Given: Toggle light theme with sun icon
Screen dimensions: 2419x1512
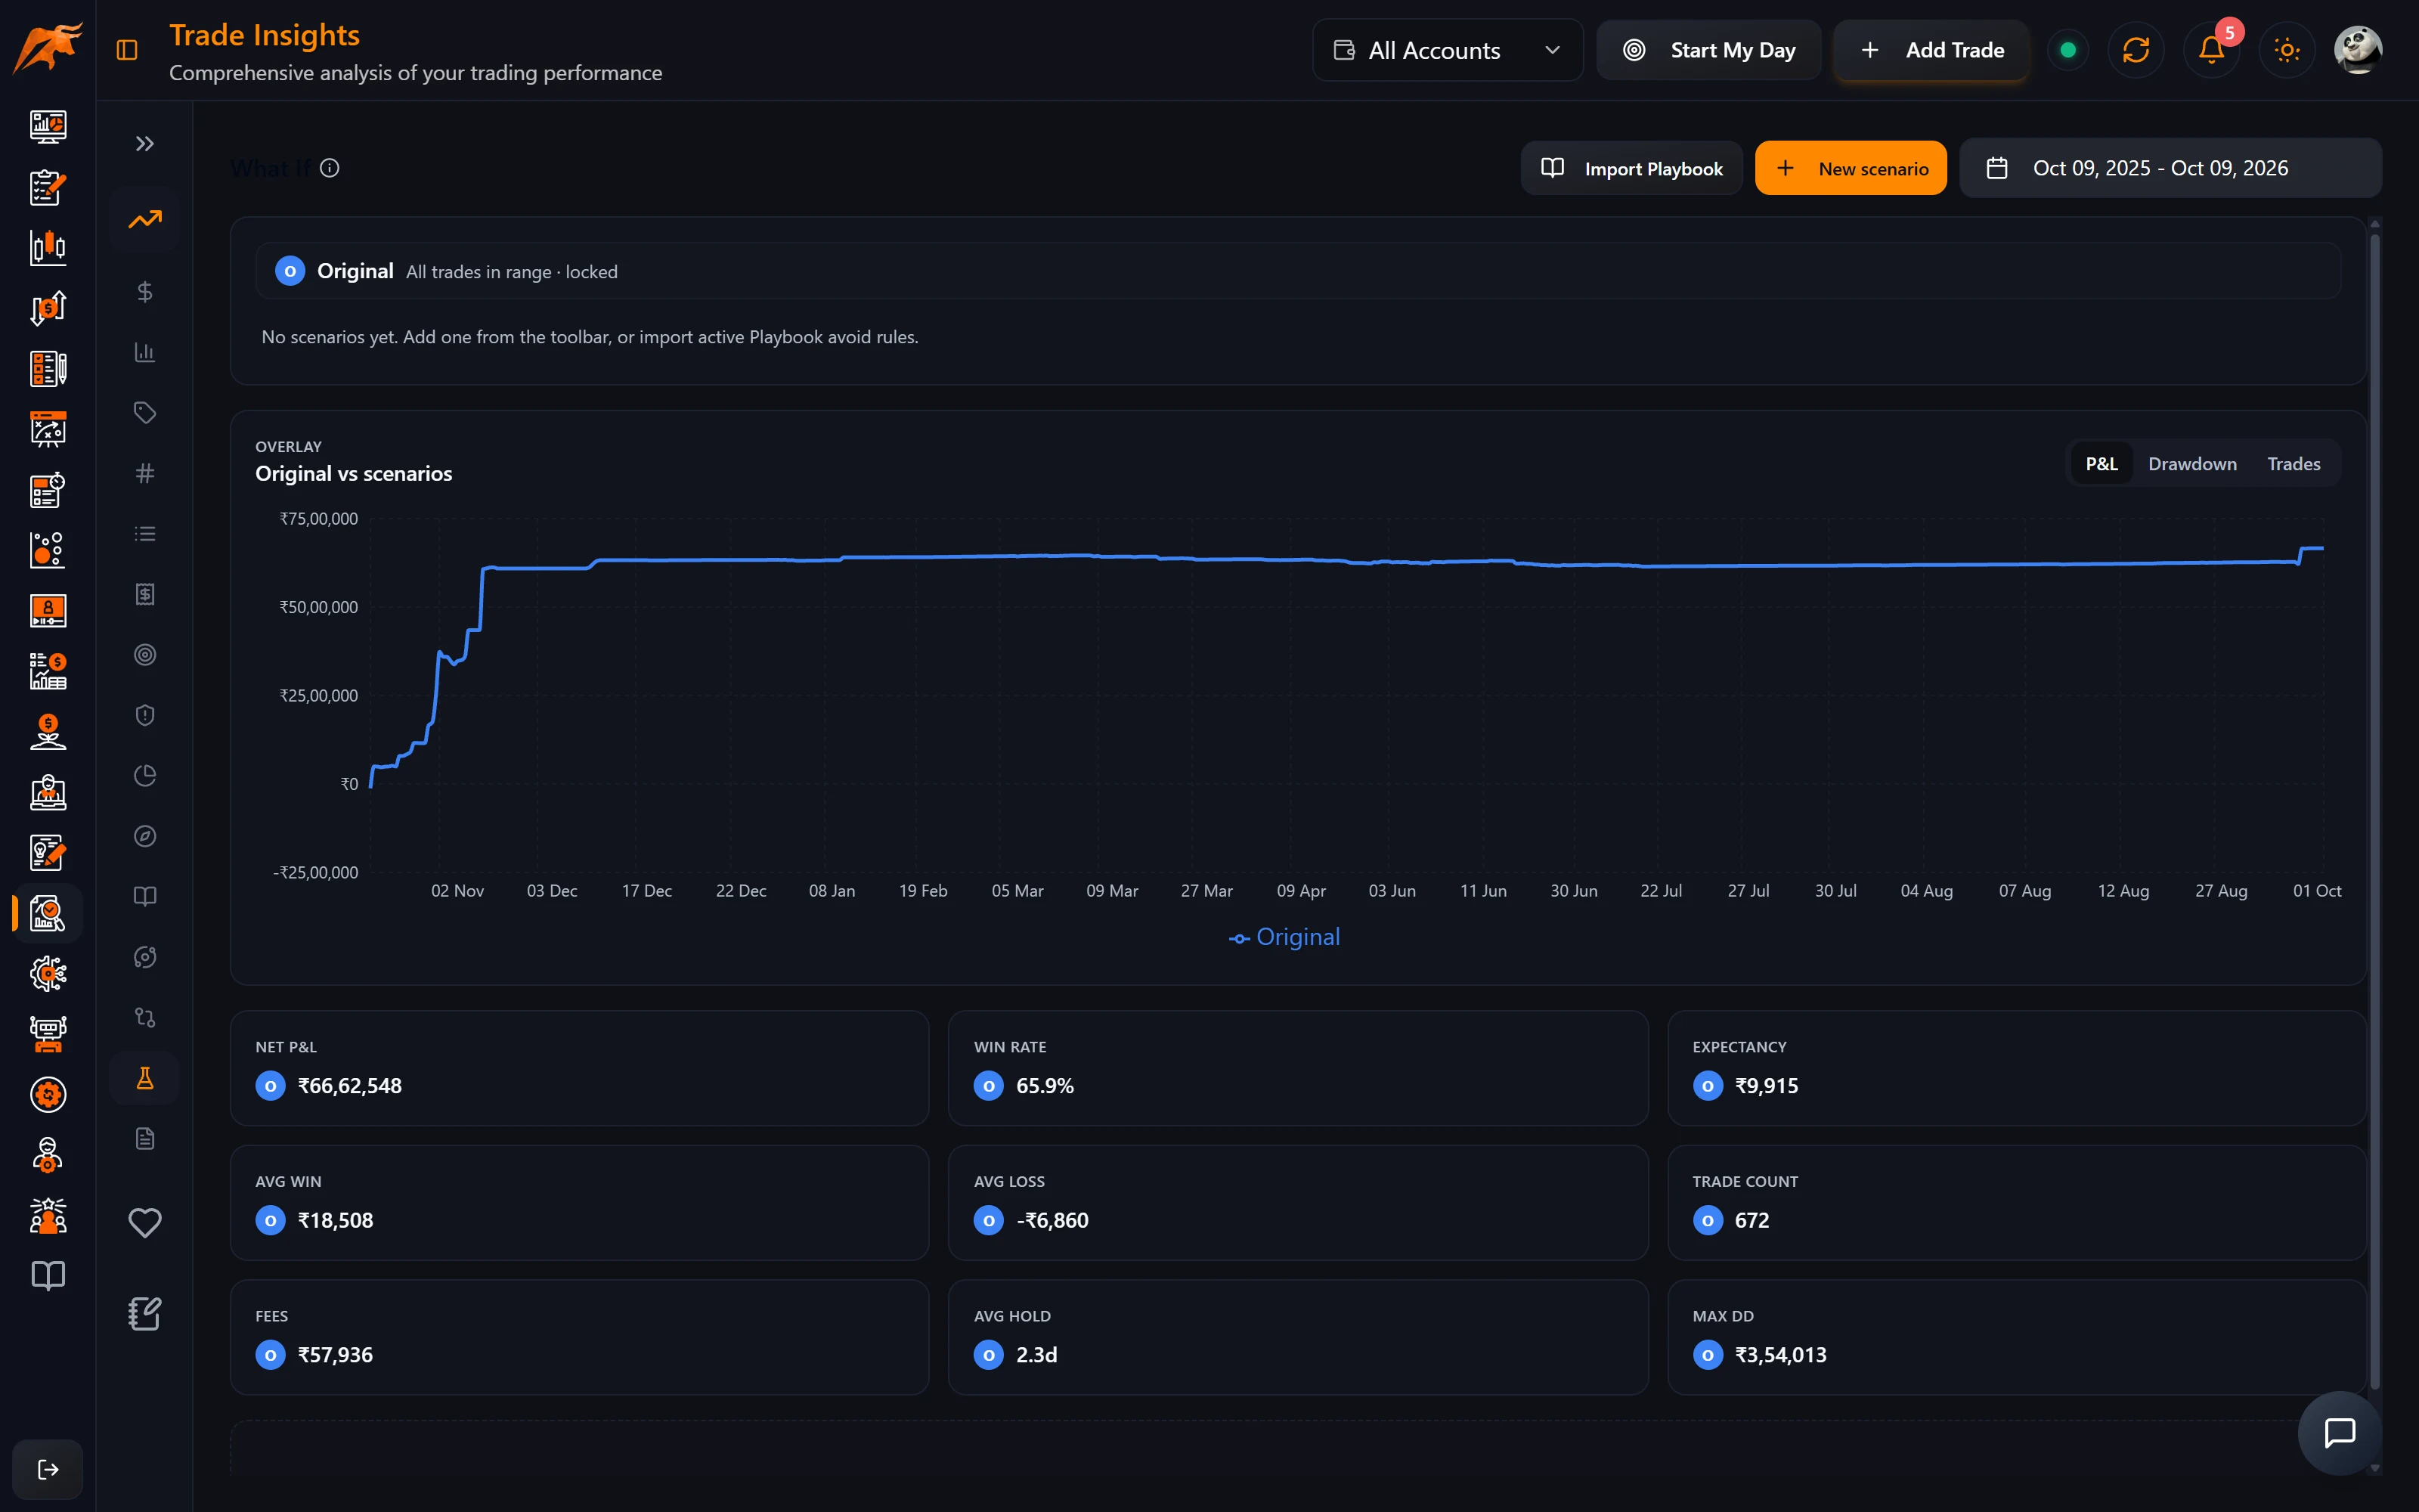Looking at the screenshot, I should click(x=2287, y=50).
